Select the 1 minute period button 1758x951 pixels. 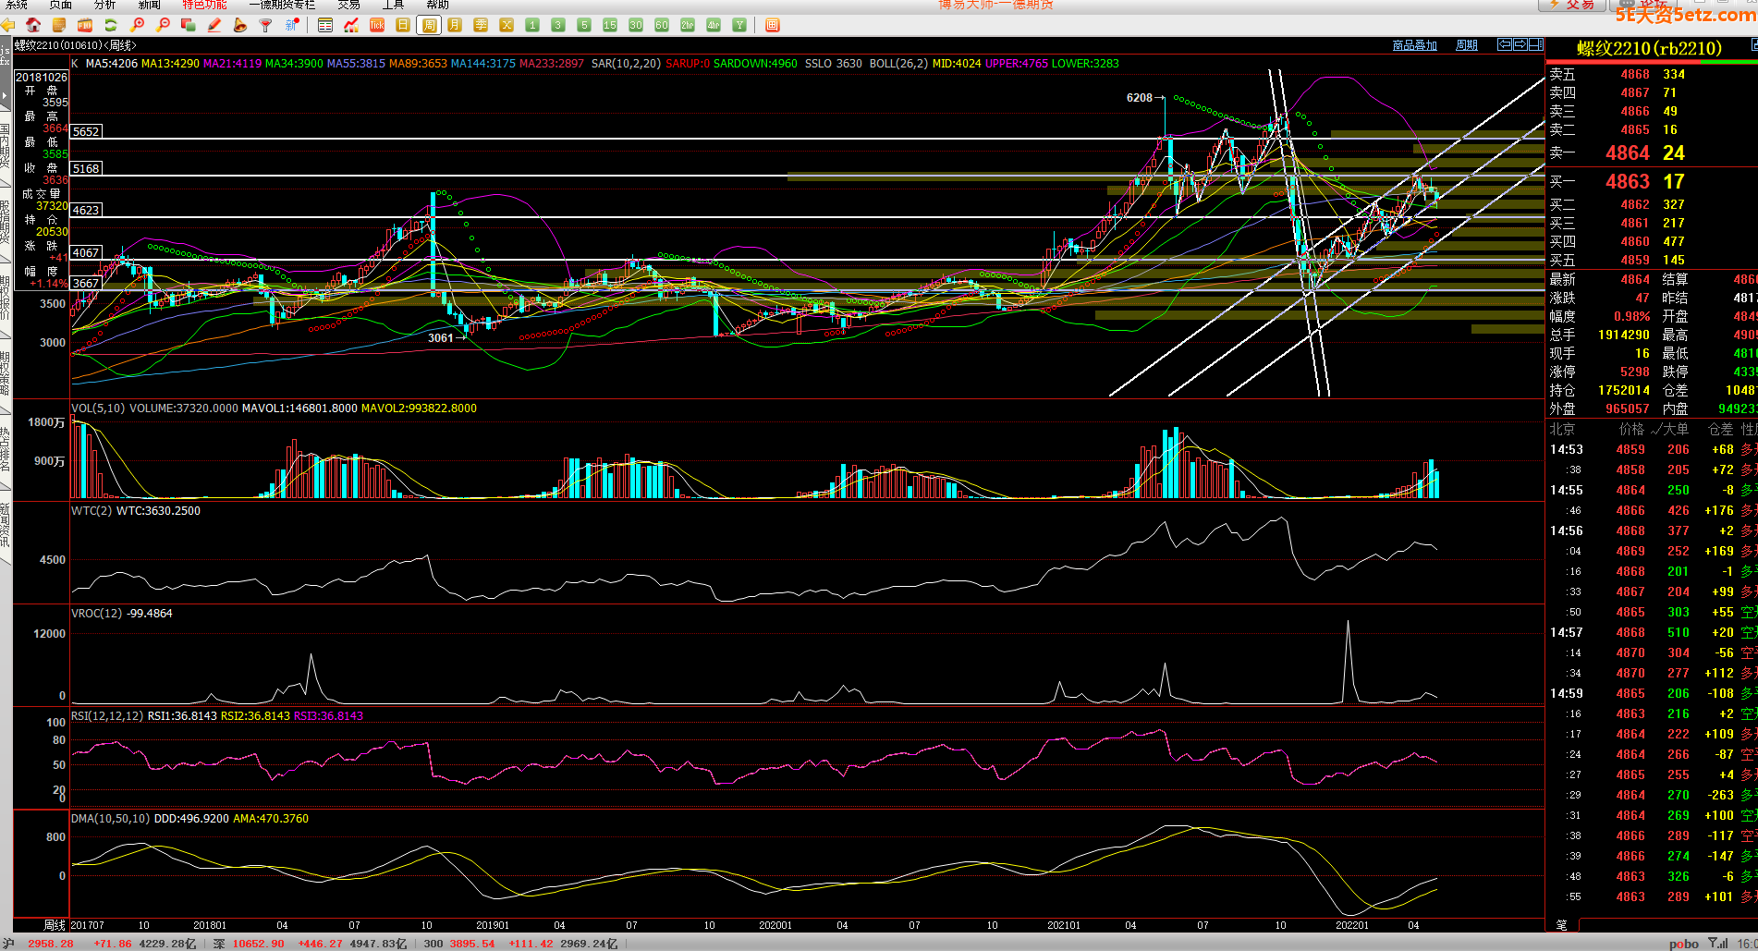[x=532, y=25]
